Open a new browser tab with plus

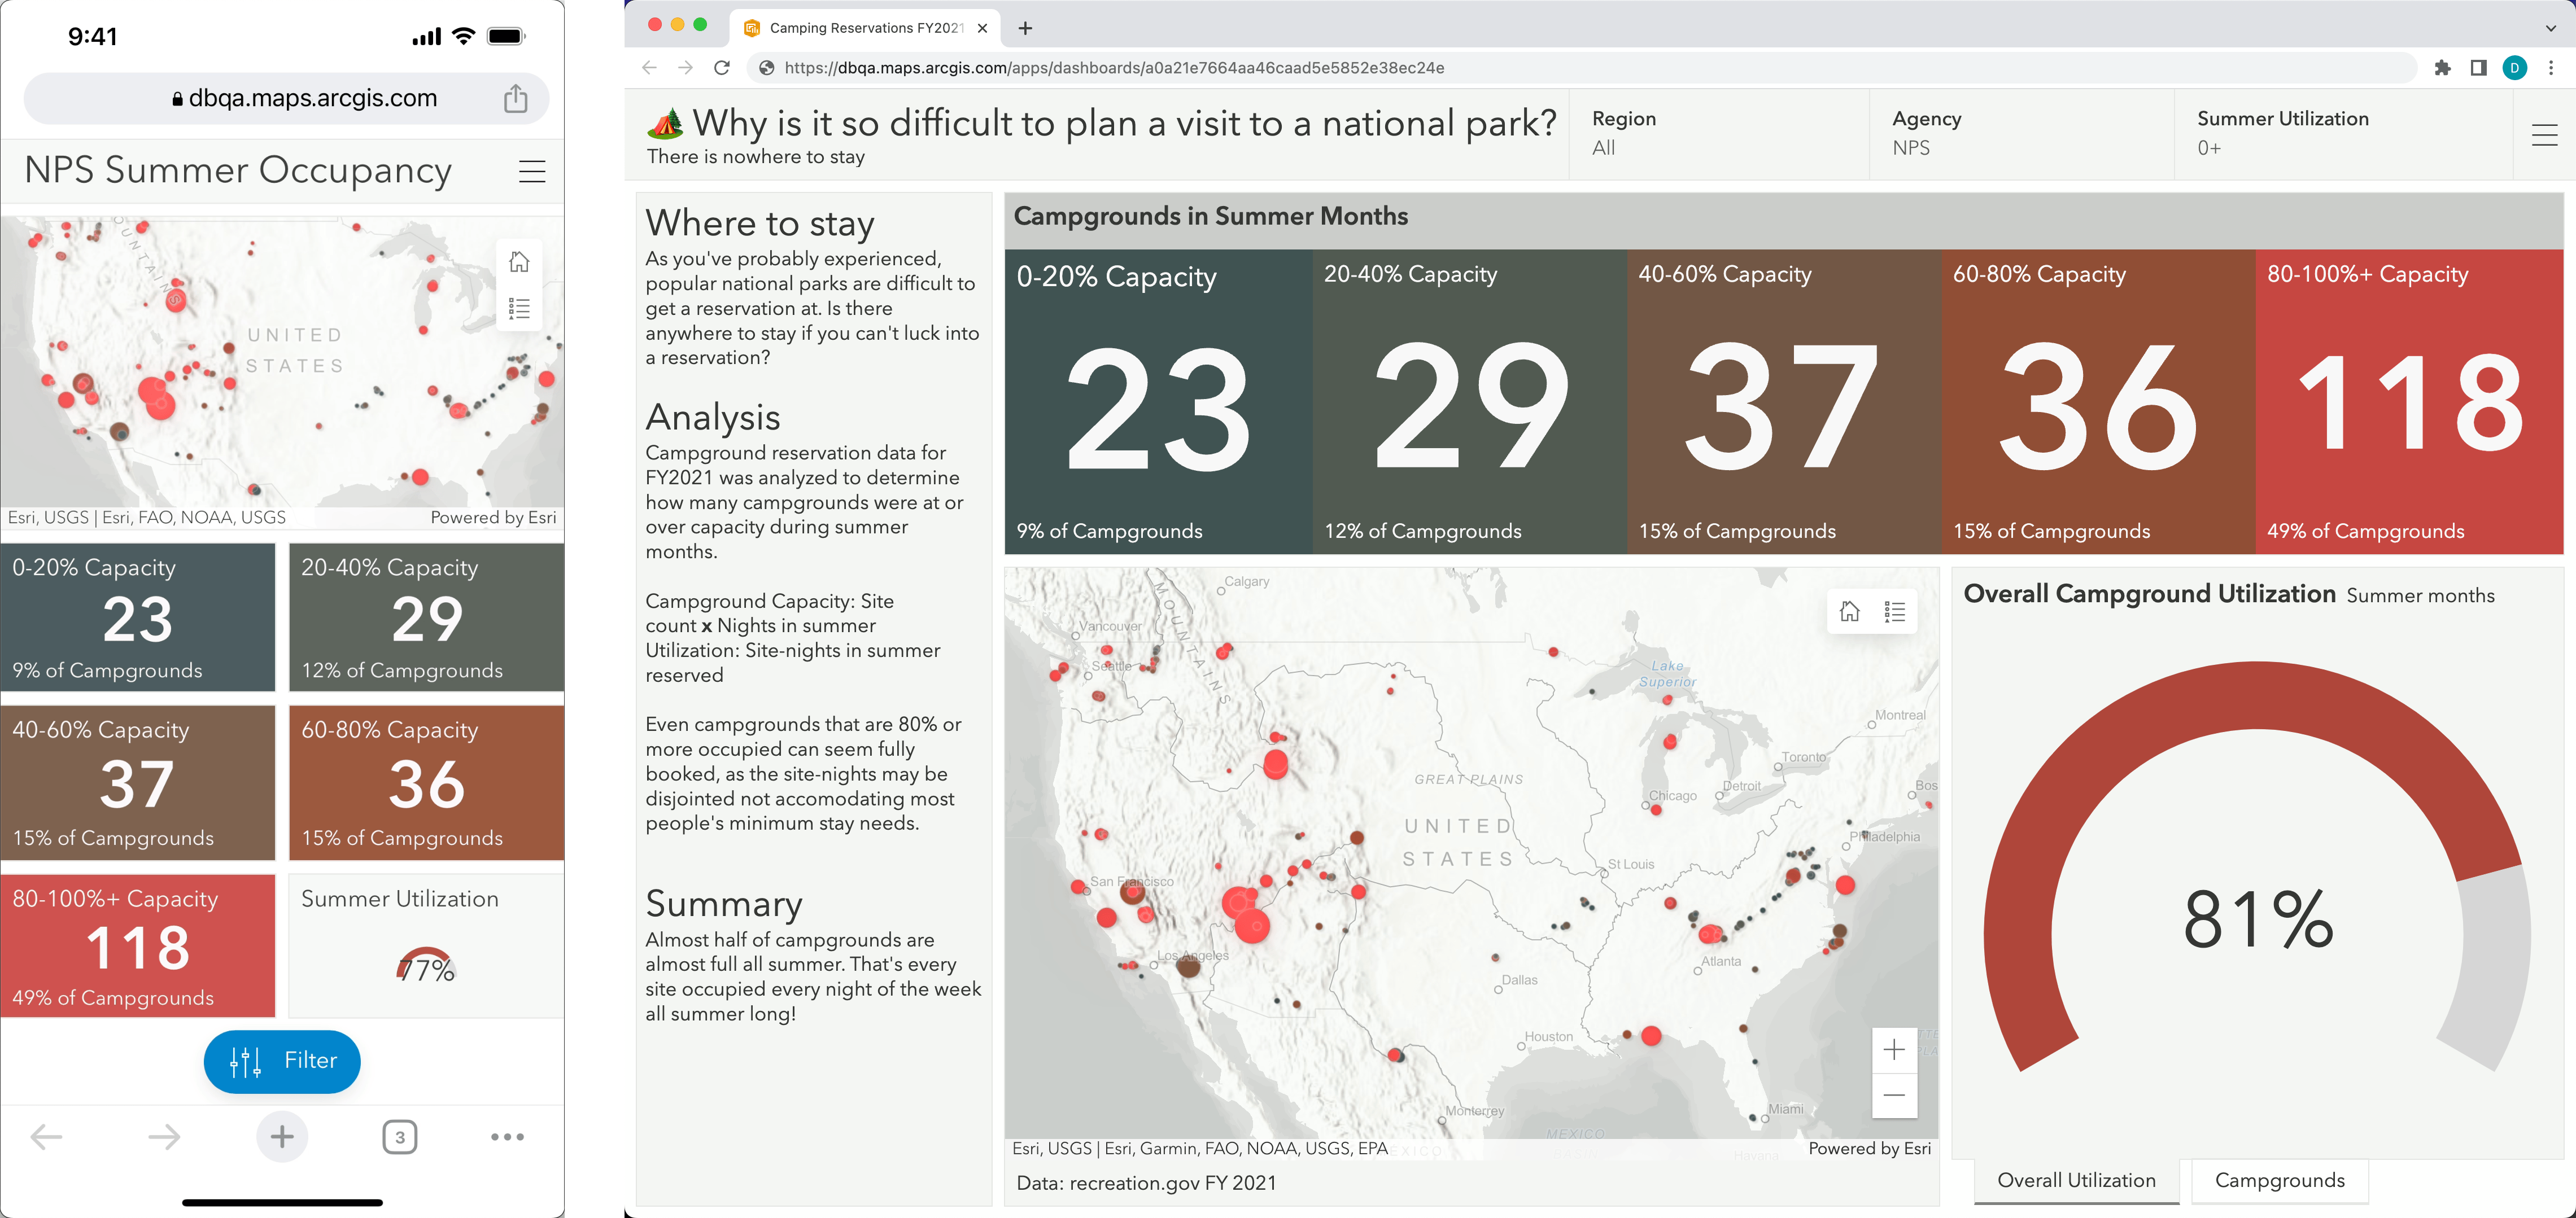1025,28
